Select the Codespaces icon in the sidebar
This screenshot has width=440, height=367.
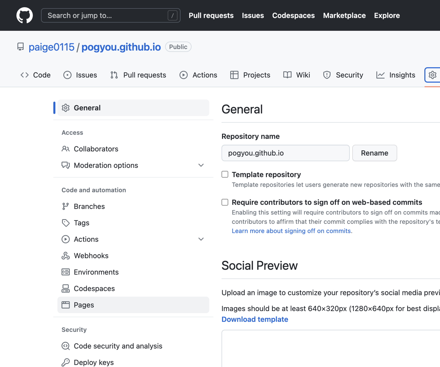click(x=65, y=288)
